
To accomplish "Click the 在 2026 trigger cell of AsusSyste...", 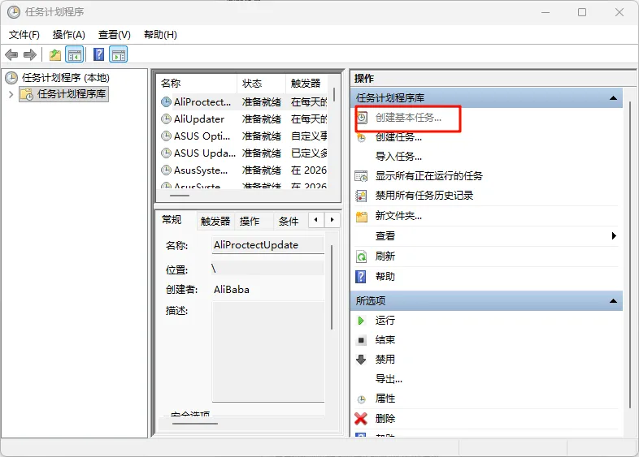I will pos(309,170).
